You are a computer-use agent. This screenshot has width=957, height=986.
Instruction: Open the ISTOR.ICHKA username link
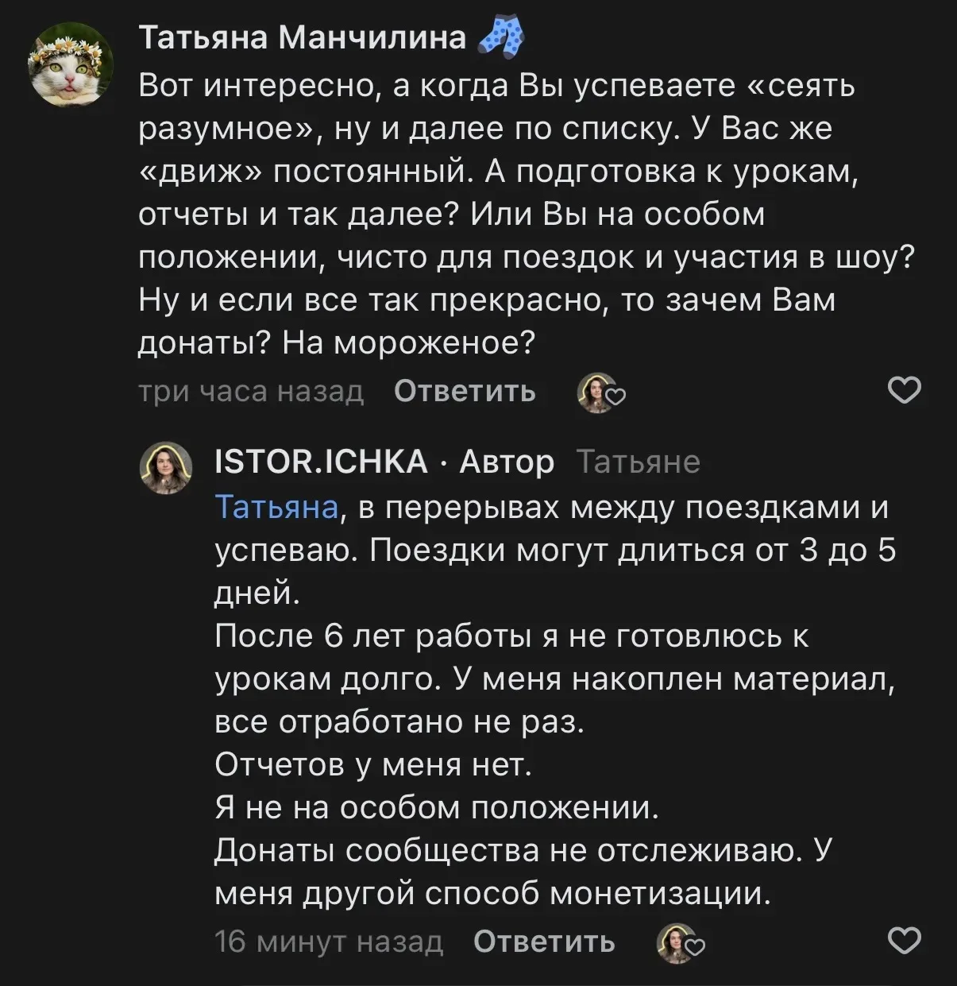point(321,462)
